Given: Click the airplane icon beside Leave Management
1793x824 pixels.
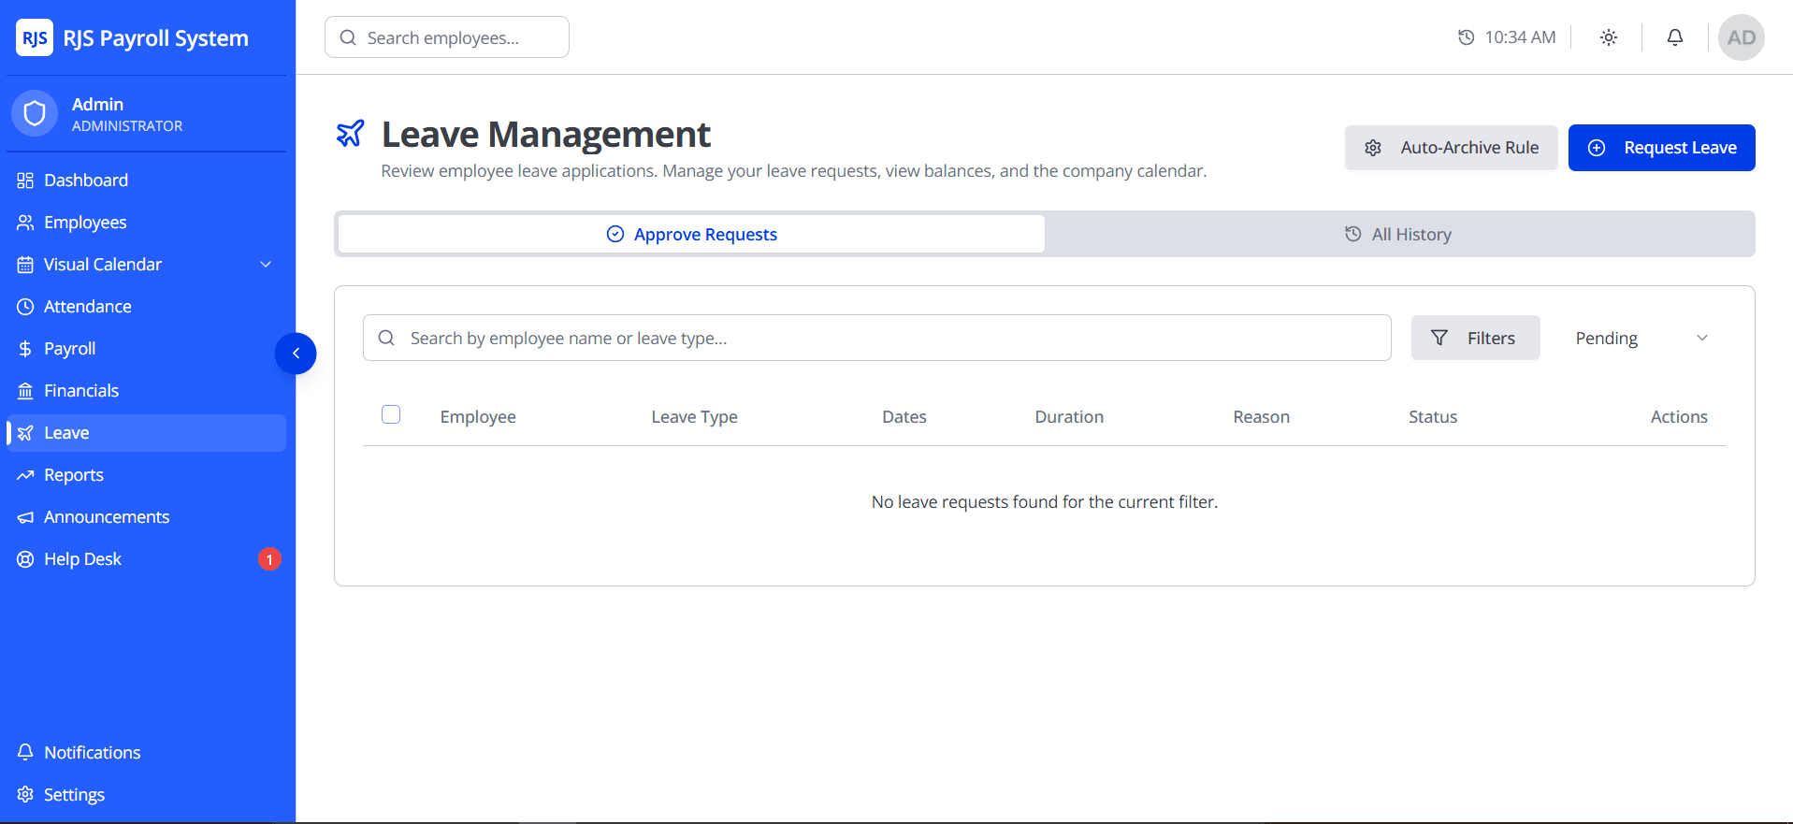Looking at the screenshot, I should point(351,134).
